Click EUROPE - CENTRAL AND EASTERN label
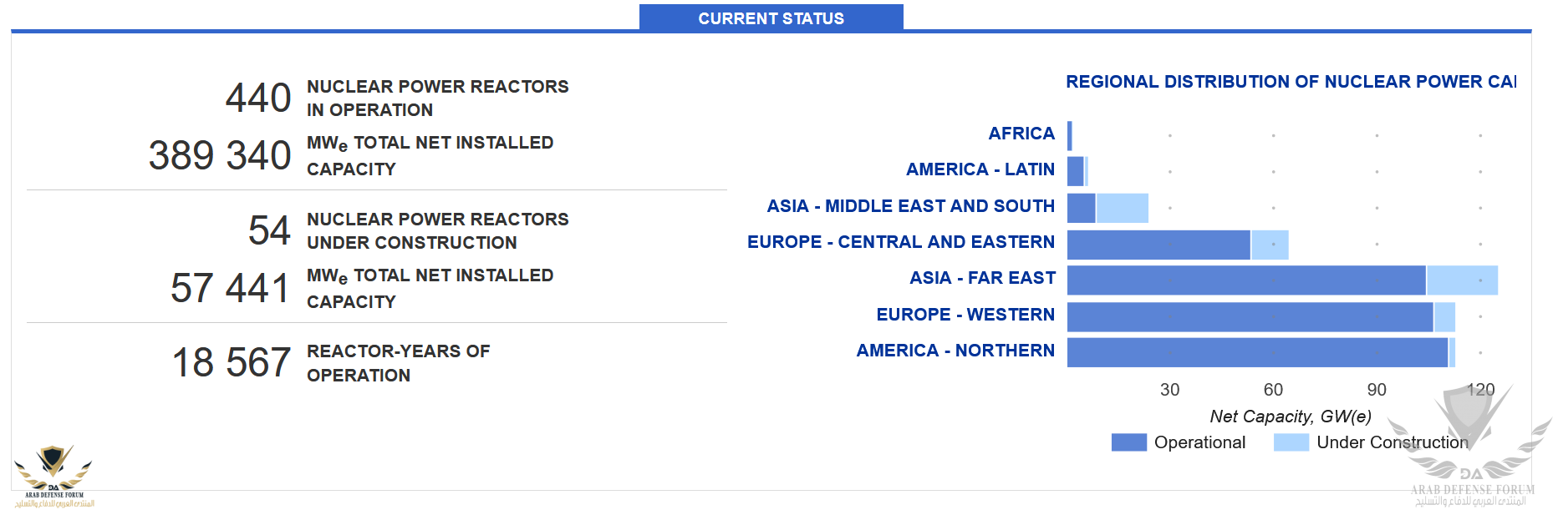The height and width of the screenshot is (510, 1553). click(900, 242)
